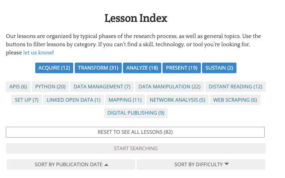
Task: Filter by Web Scraping (6) topic
Action: pyautogui.click(x=235, y=100)
